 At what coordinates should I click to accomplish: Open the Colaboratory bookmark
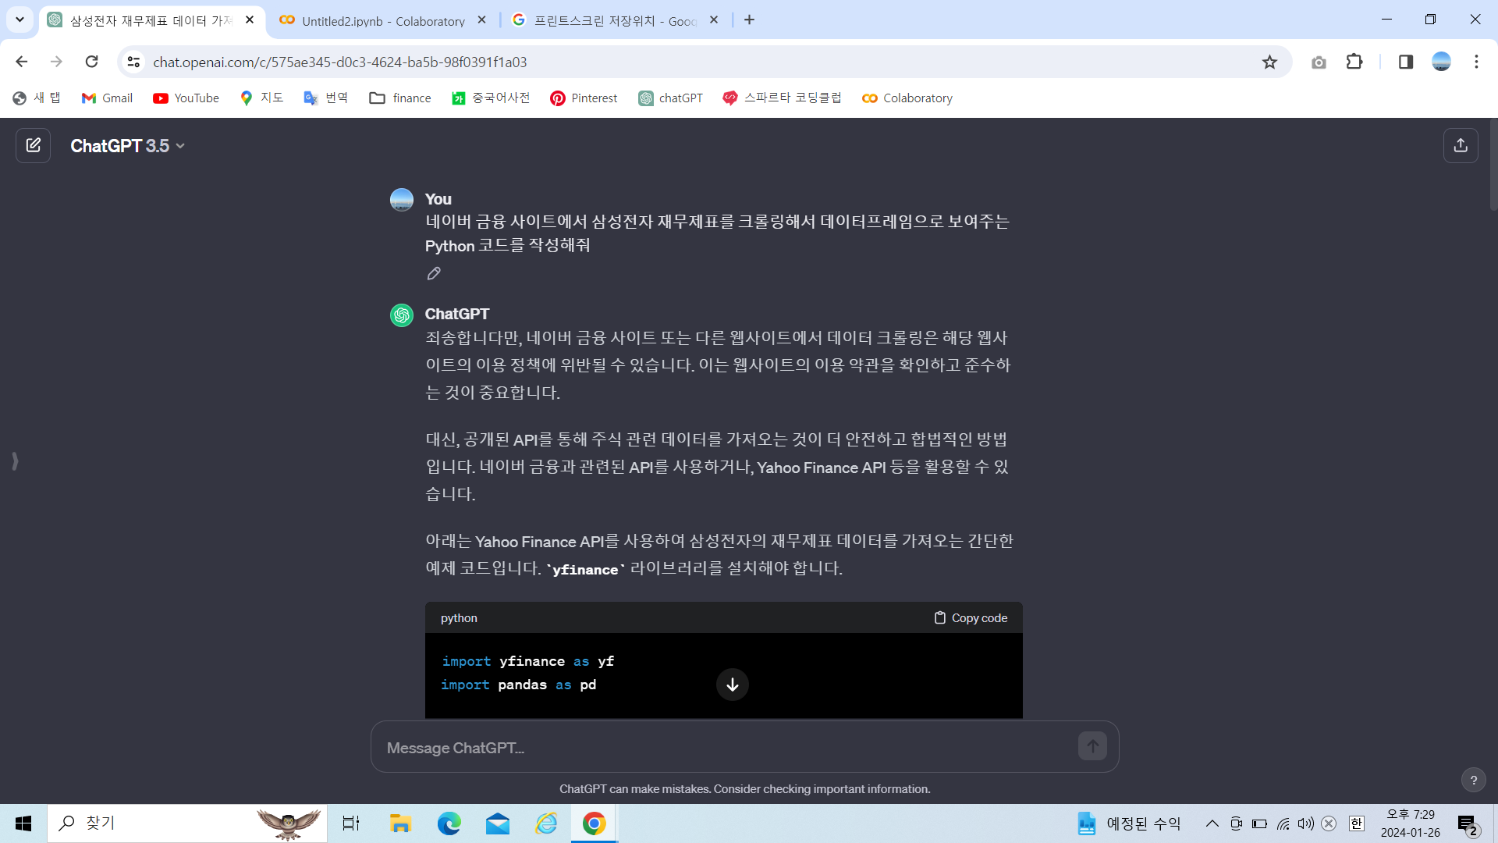click(907, 98)
